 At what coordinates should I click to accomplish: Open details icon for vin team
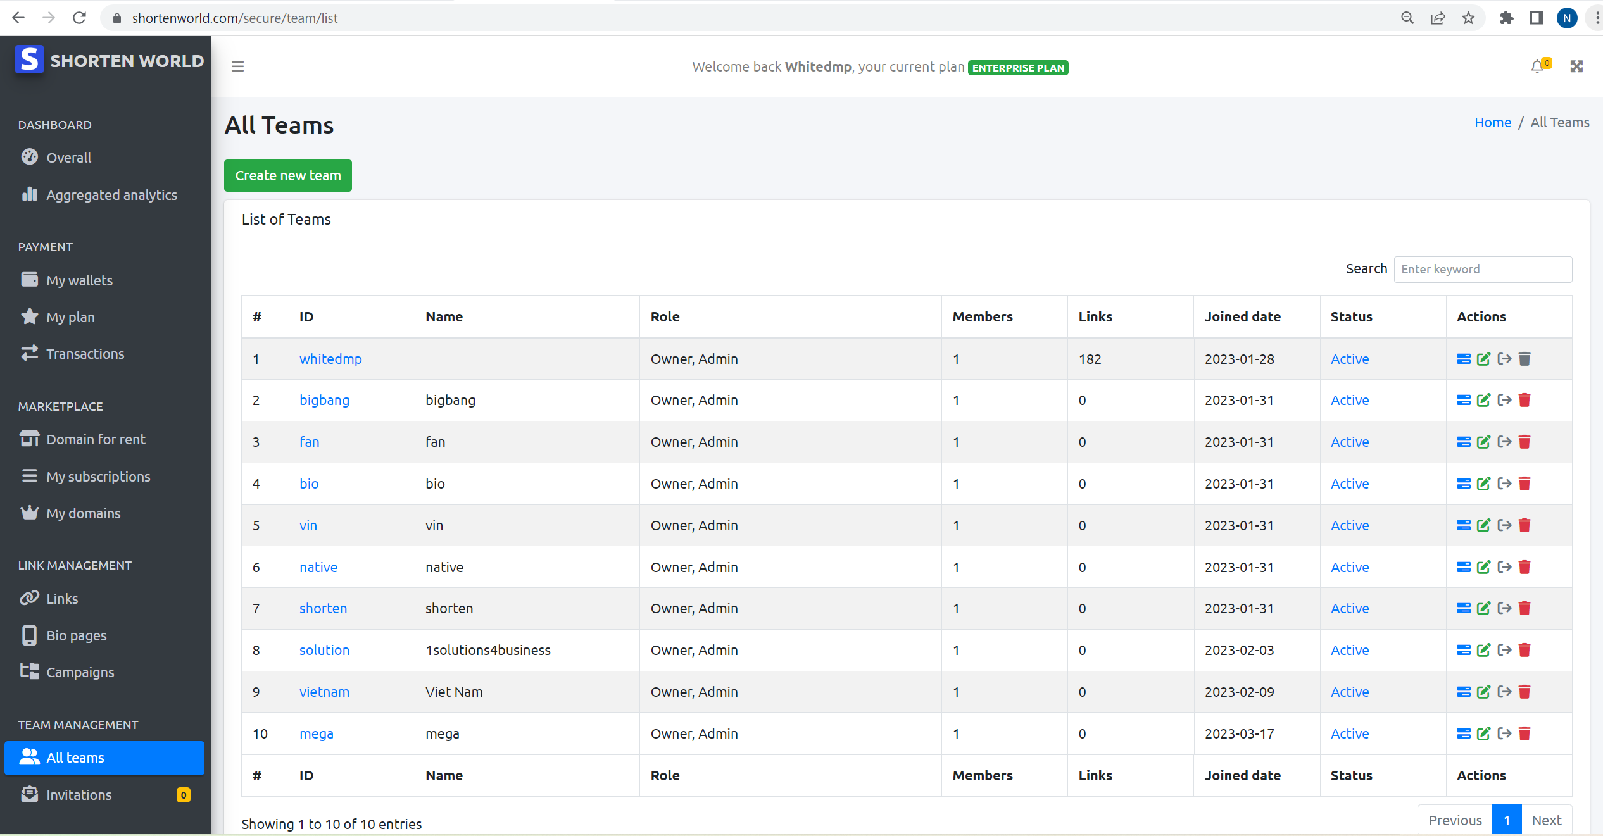(x=1463, y=525)
